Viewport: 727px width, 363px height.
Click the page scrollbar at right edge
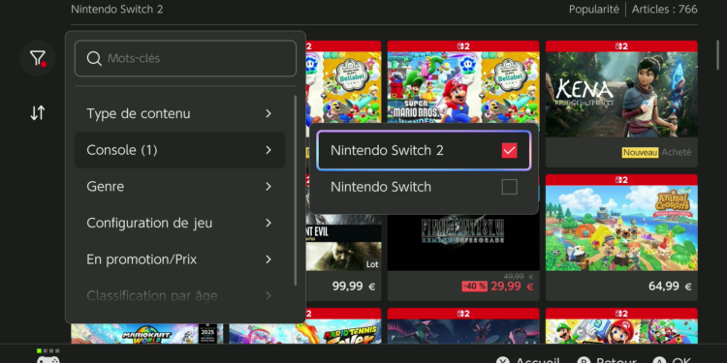pos(718,54)
